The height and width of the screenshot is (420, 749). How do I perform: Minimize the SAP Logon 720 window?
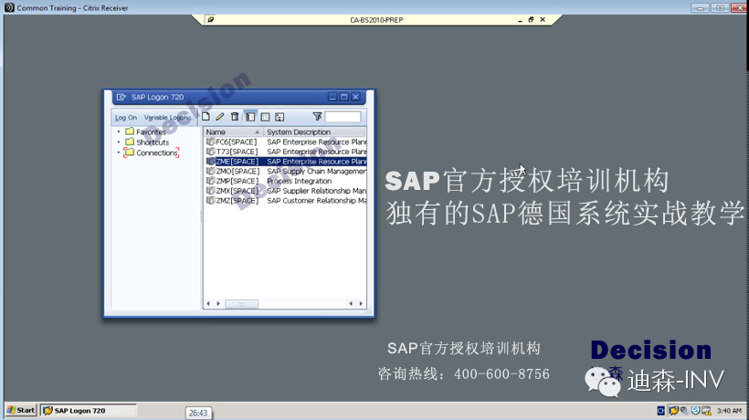(x=332, y=97)
